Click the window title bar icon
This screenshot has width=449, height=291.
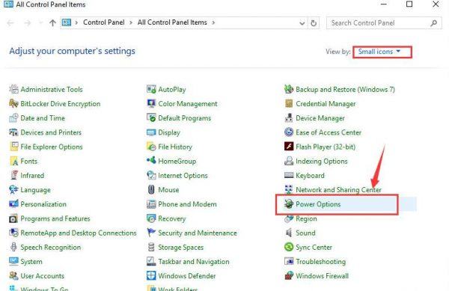point(8,4)
